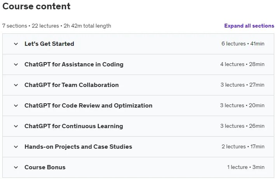Open ChatGPT for Code Review and Optimization title
Viewport: 275px width, 179px height.
click(89, 105)
